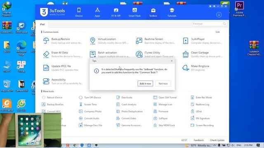264x148 pixels.
Task: Expand hidden system tray icons chevron
Action: [x=214, y=145]
